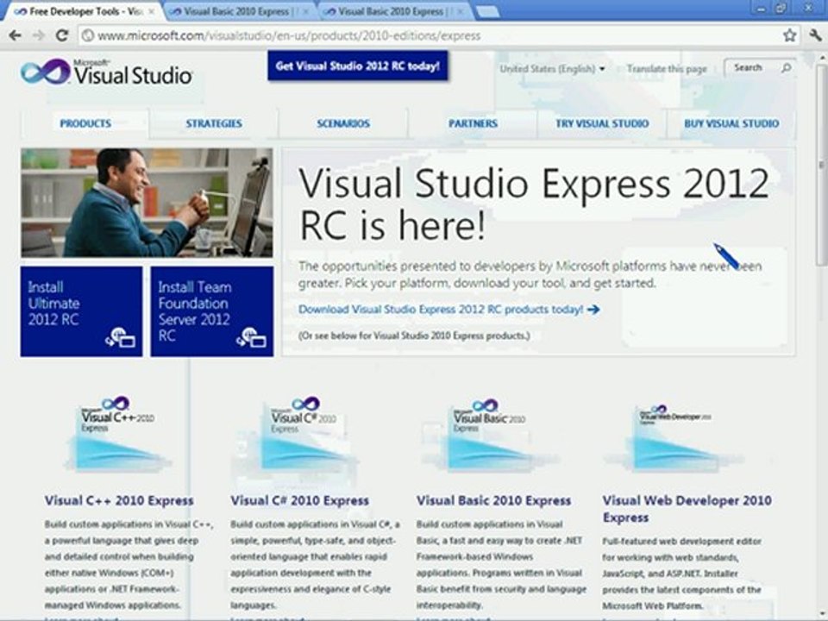
Task: Switch to the second Visual Basic 2010 Express tab
Action: [238, 11]
